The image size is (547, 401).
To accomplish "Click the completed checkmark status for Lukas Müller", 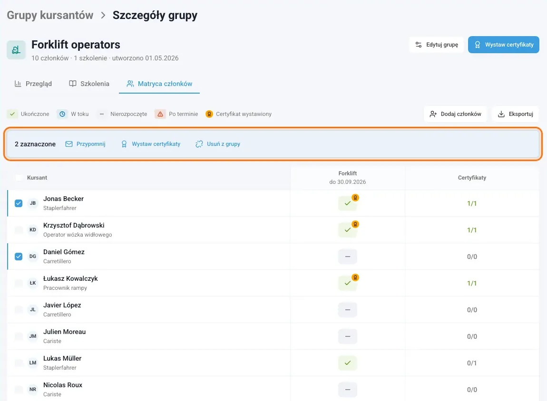I will pyautogui.click(x=347, y=363).
